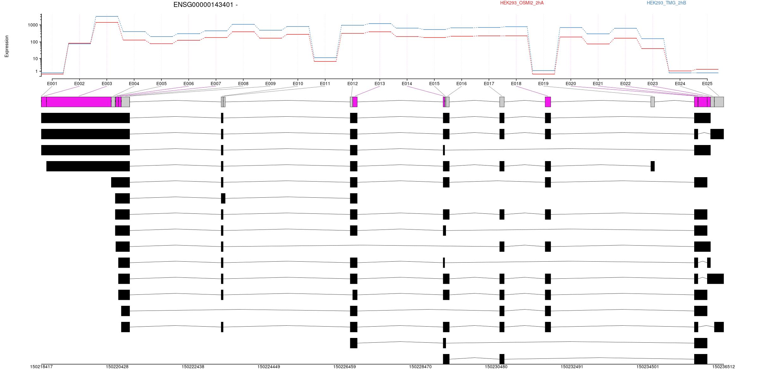The image size is (758, 372).
Task: Click the E013 exon label
Action: click(380, 84)
